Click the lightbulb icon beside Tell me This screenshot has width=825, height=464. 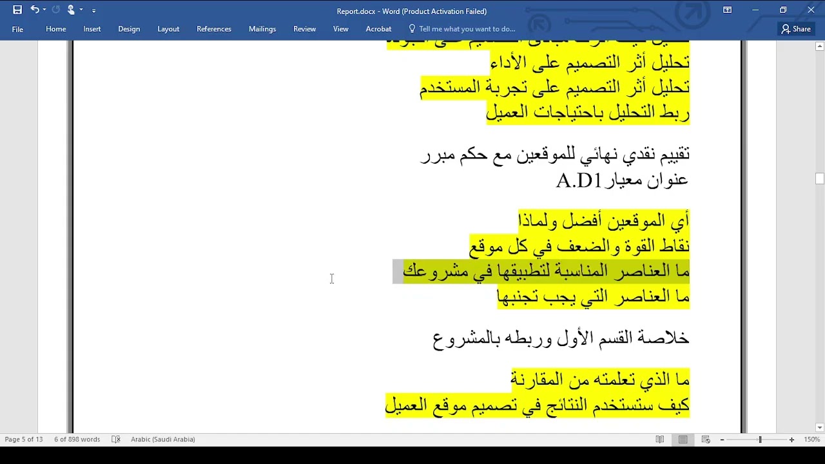(412, 29)
